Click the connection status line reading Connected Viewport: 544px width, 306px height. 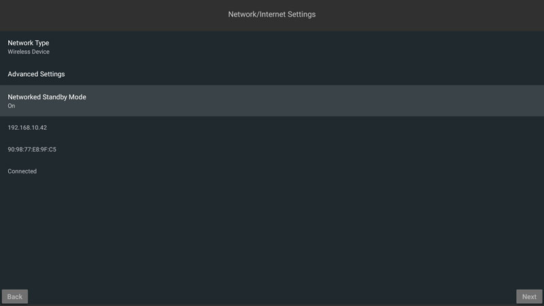(22, 171)
